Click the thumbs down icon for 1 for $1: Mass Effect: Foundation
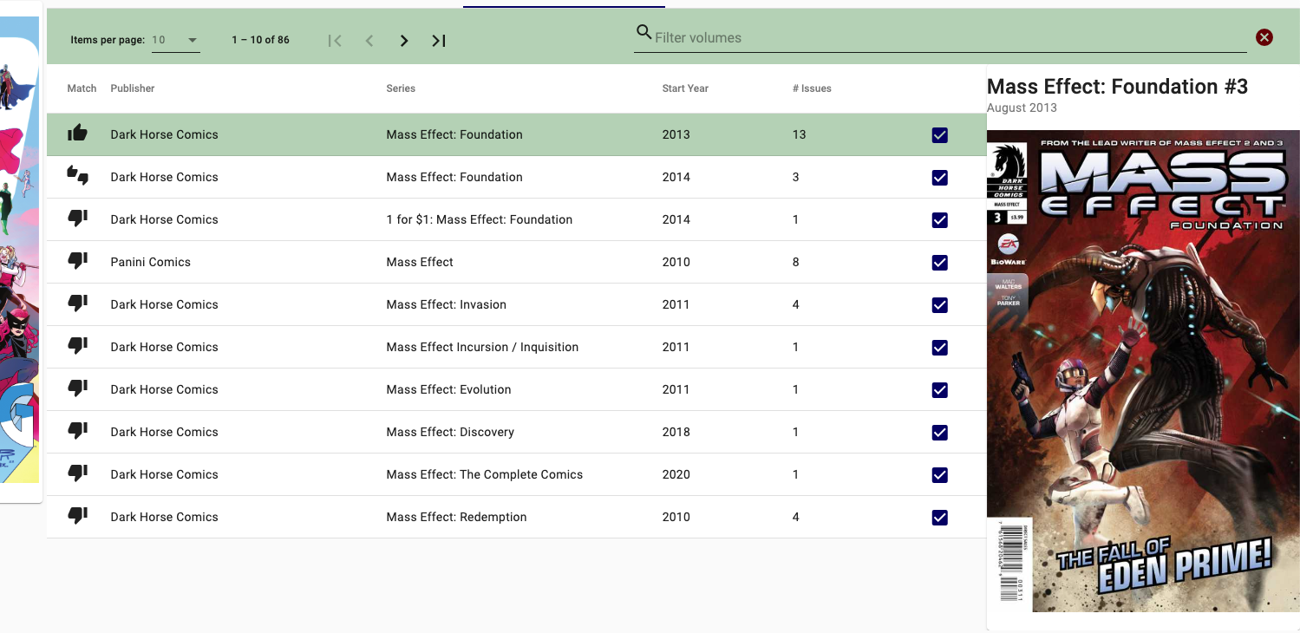1300x633 pixels. click(77, 218)
